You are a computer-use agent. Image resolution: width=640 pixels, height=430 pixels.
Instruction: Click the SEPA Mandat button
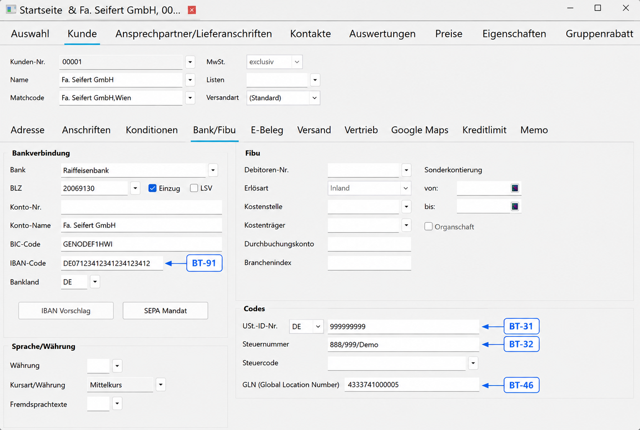(x=165, y=311)
